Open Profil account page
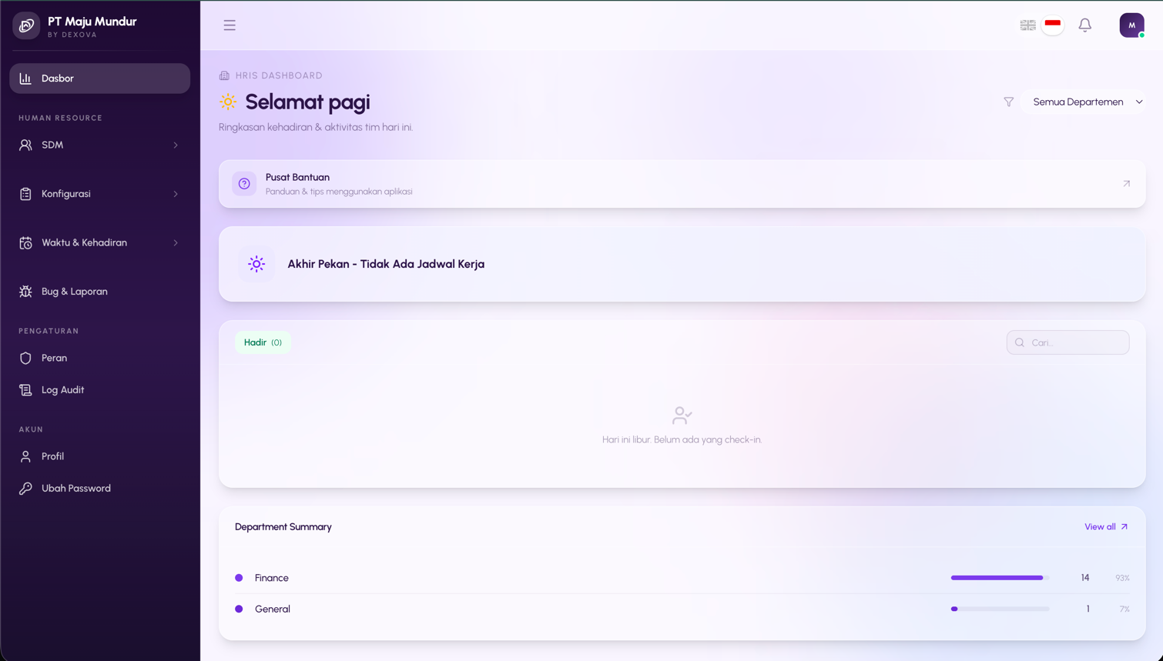 100,456
